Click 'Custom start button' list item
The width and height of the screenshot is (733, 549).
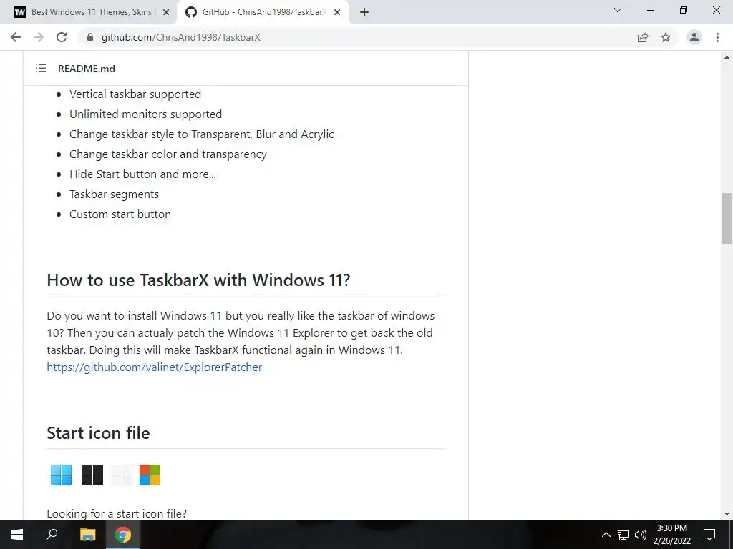tap(120, 214)
